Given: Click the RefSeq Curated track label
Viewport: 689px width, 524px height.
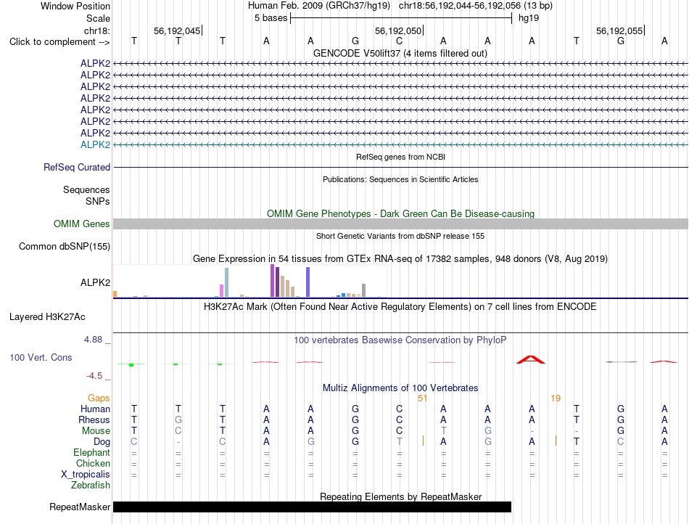Looking at the screenshot, I should coord(77,168).
